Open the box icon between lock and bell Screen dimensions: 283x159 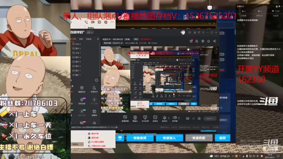(x=203, y=41)
